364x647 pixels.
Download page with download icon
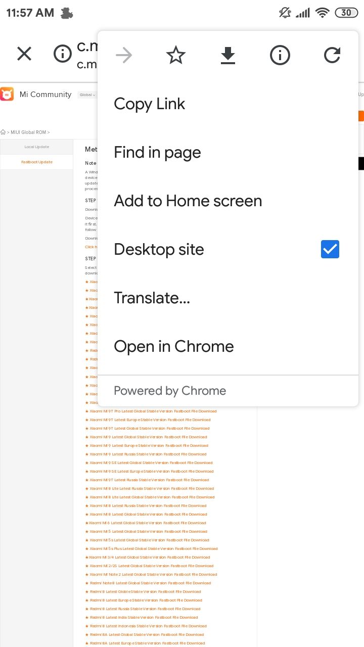[228, 56]
